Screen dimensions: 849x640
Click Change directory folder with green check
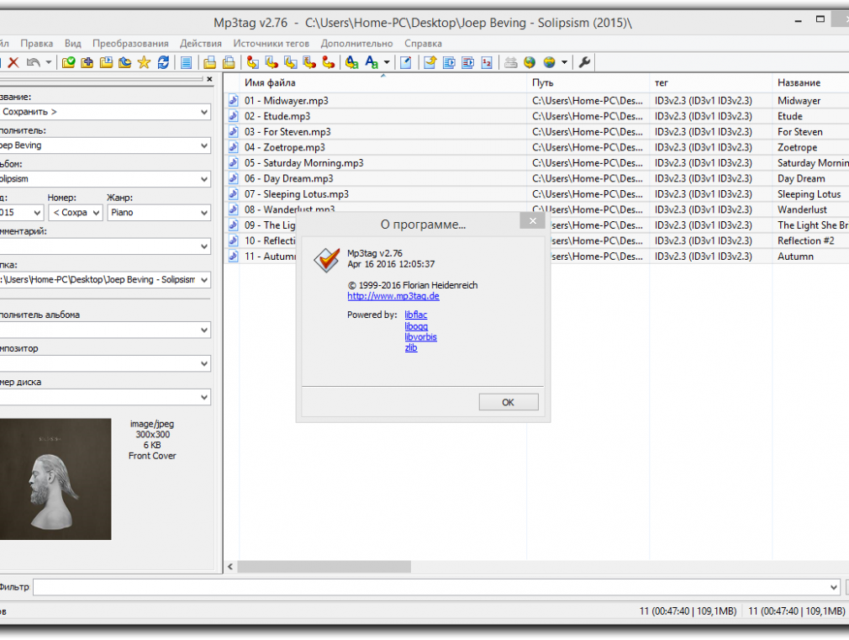tap(68, 62)
